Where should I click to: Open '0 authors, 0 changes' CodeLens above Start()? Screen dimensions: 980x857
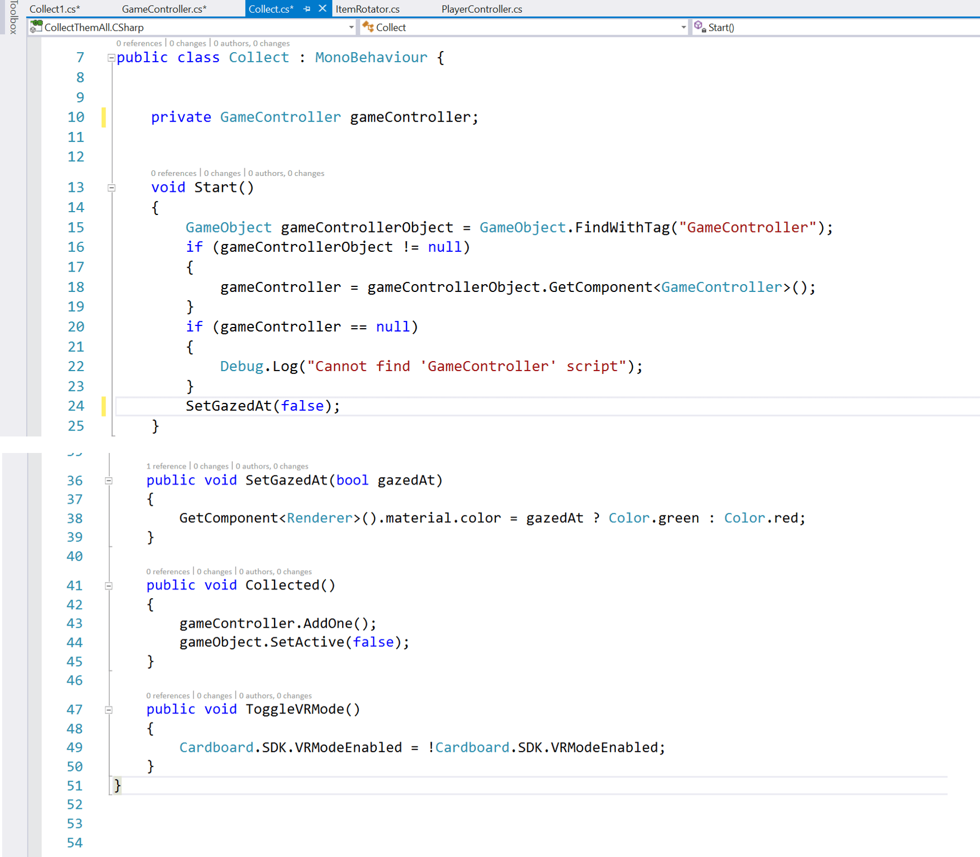pyautogui.click(x=286, y=173)
